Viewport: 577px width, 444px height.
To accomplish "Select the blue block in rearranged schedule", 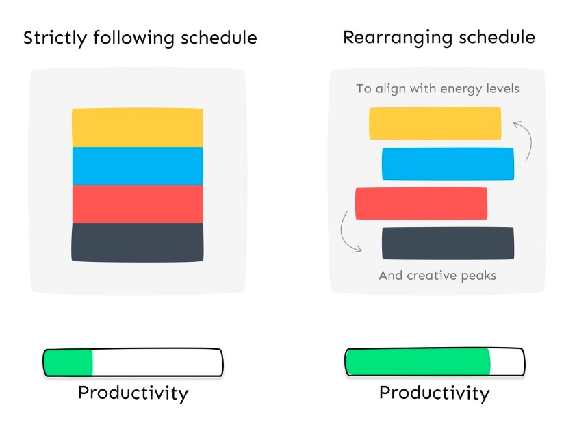I will [448, 164].
